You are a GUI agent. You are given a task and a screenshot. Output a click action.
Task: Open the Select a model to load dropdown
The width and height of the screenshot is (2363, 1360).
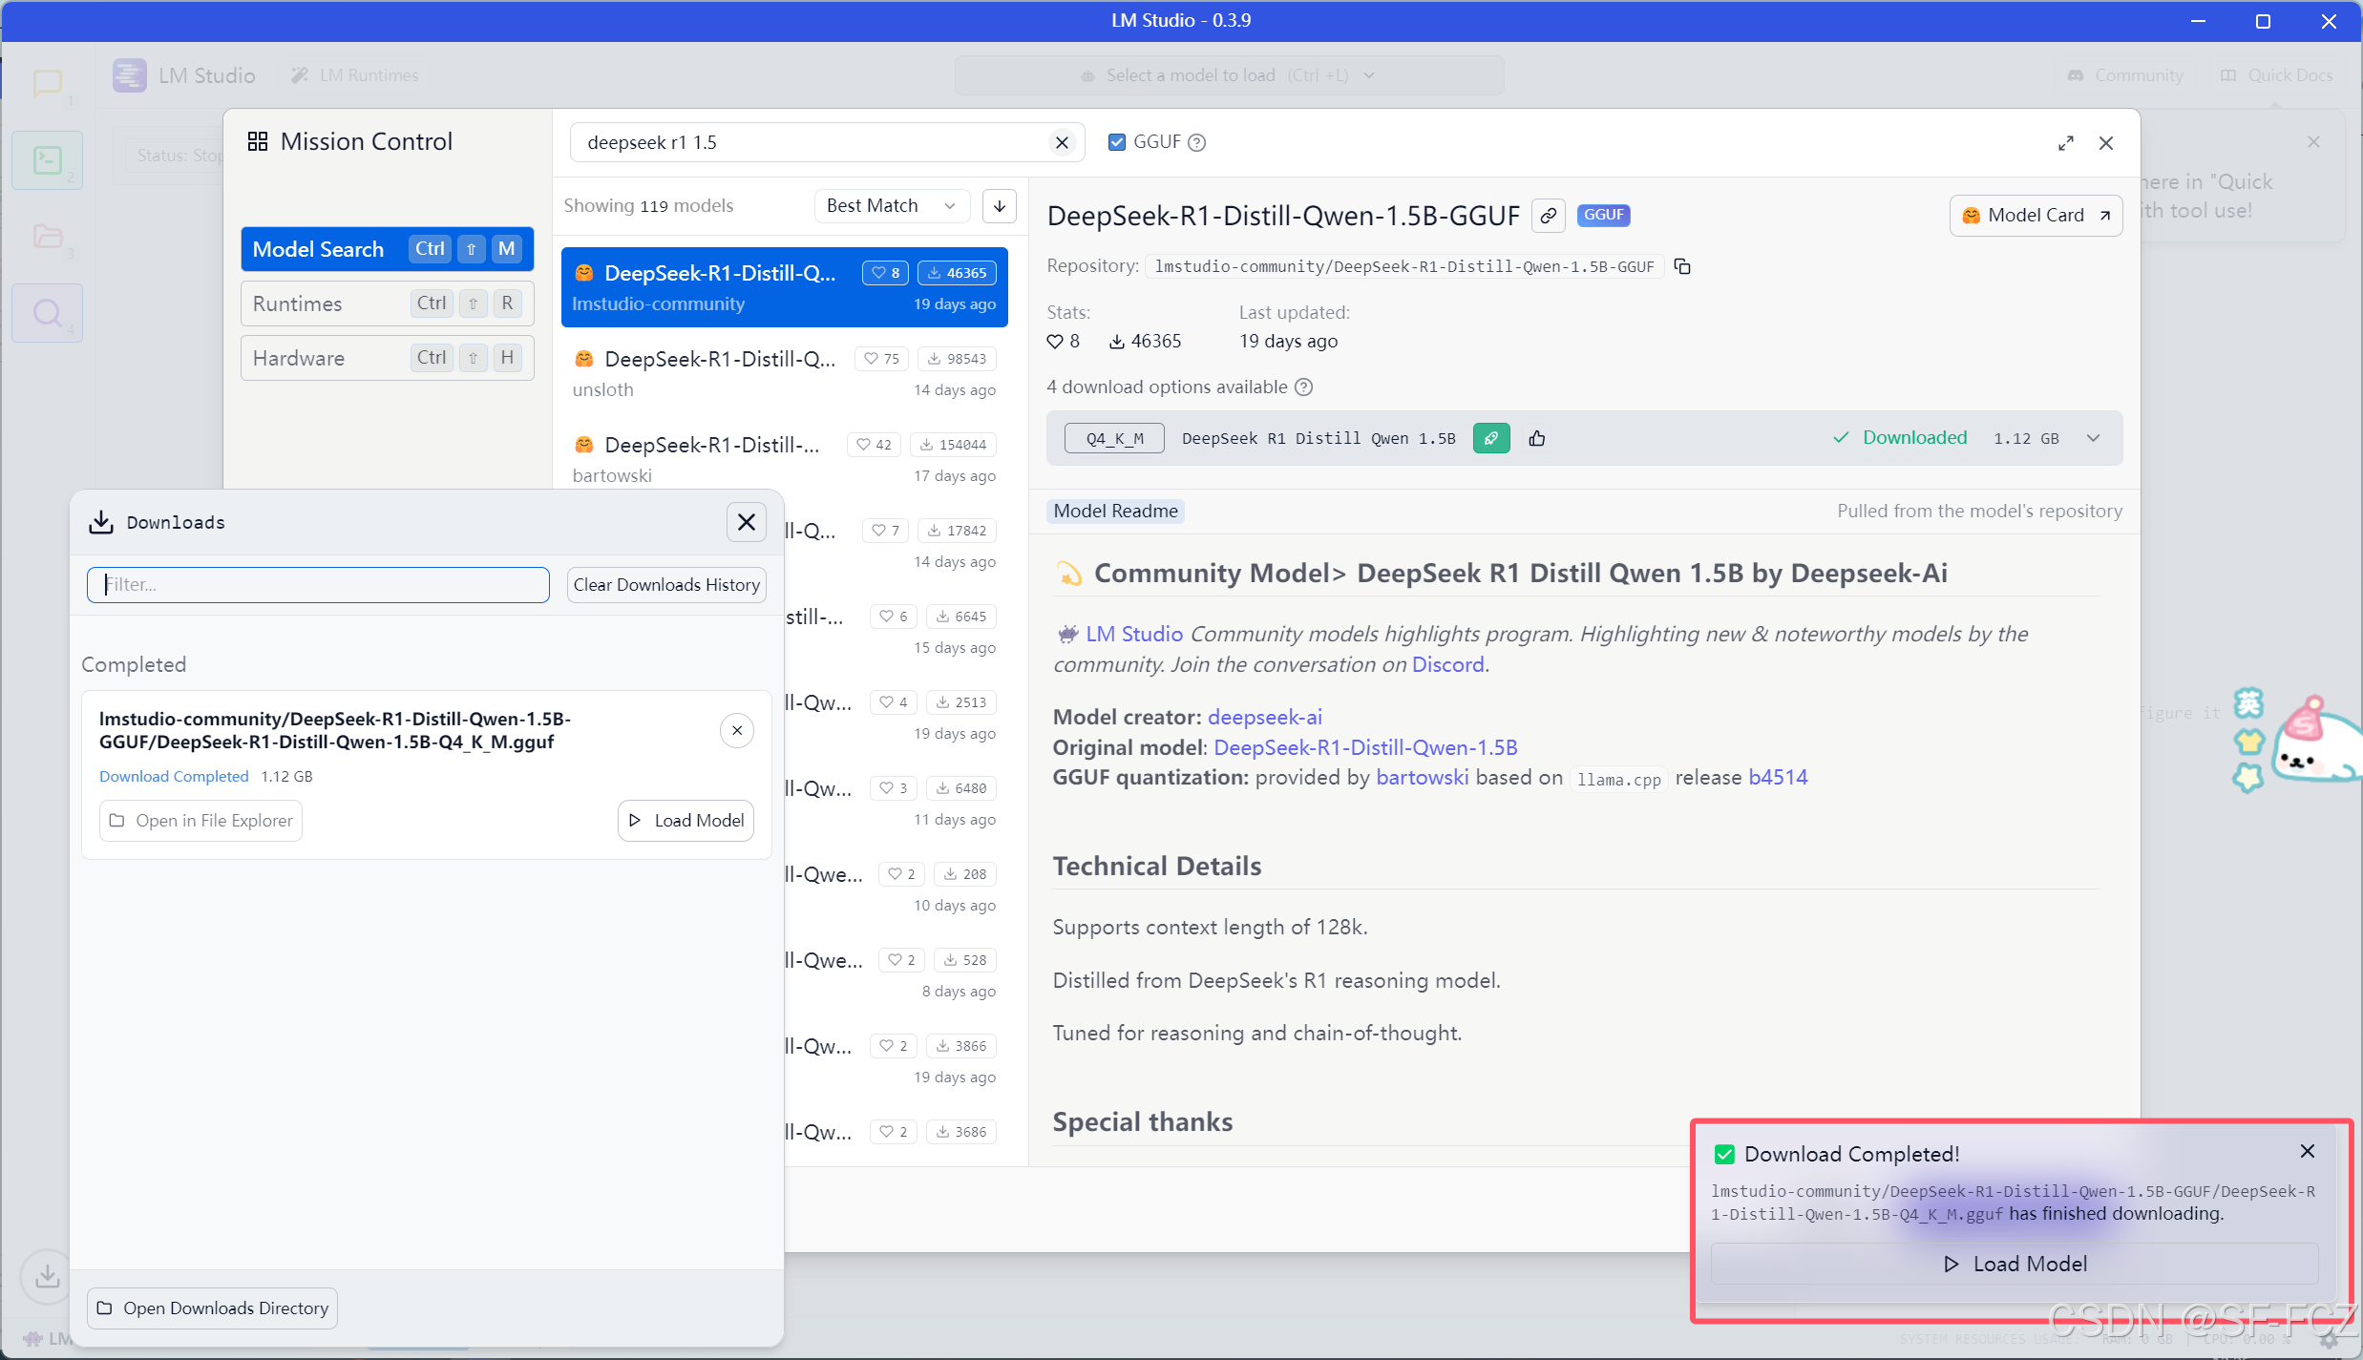[1229, 75]
